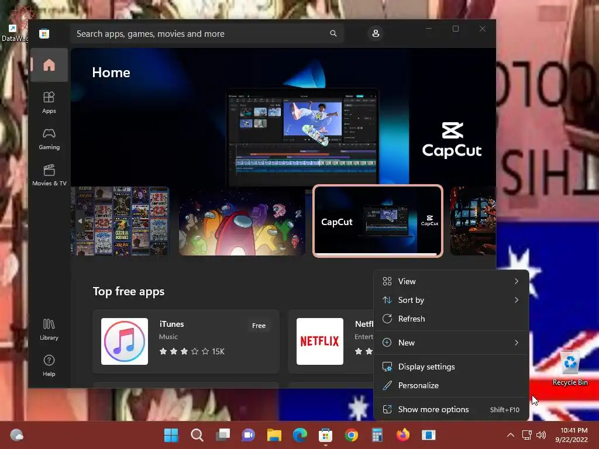Expand the Sort by submenu
This screenshot has width=599, height=449.
click(451, 300)
